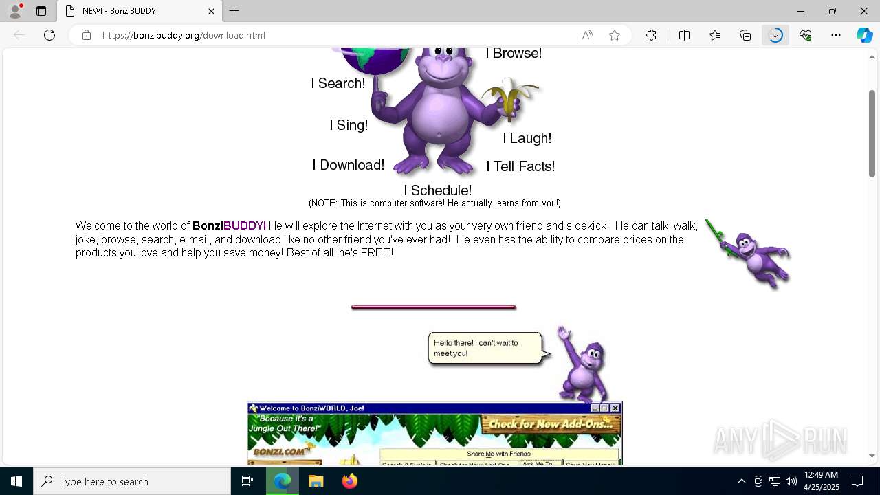View site information lock icon
The height and width of the screenshot is (495, 880).
(87, 35)
